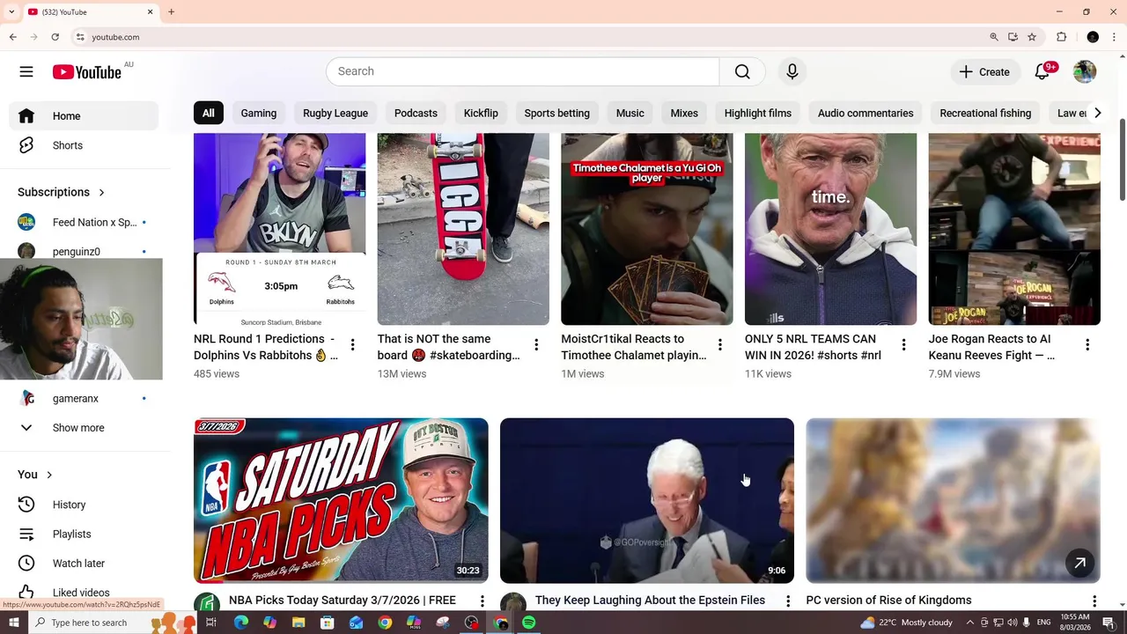Image resolution: width=1127 pixels, height=634 pixels.
Task: Open options for Epstein Files video
Action: pyautogui.click(x=788, y=601)
